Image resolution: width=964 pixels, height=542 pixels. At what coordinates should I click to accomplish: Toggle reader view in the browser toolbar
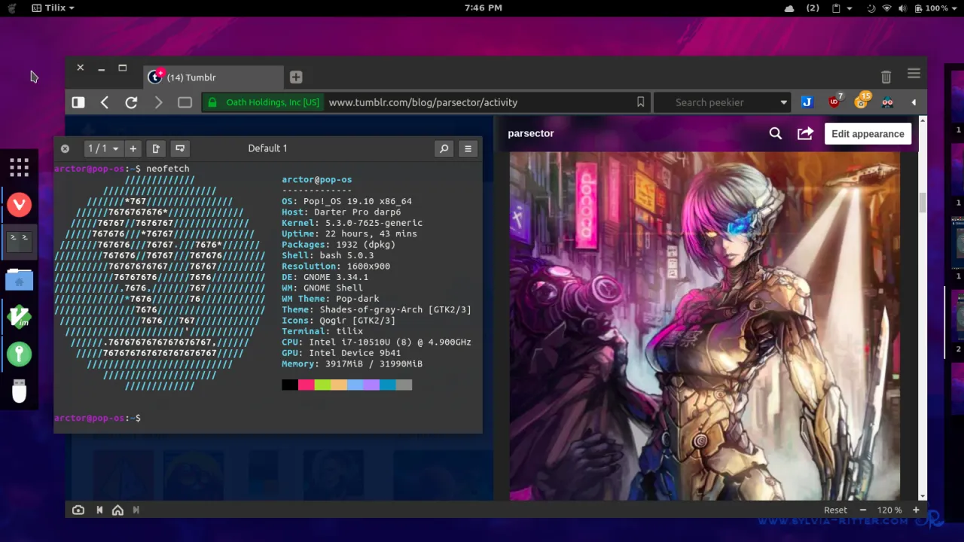pyautogui.click(x=185, y=102)
